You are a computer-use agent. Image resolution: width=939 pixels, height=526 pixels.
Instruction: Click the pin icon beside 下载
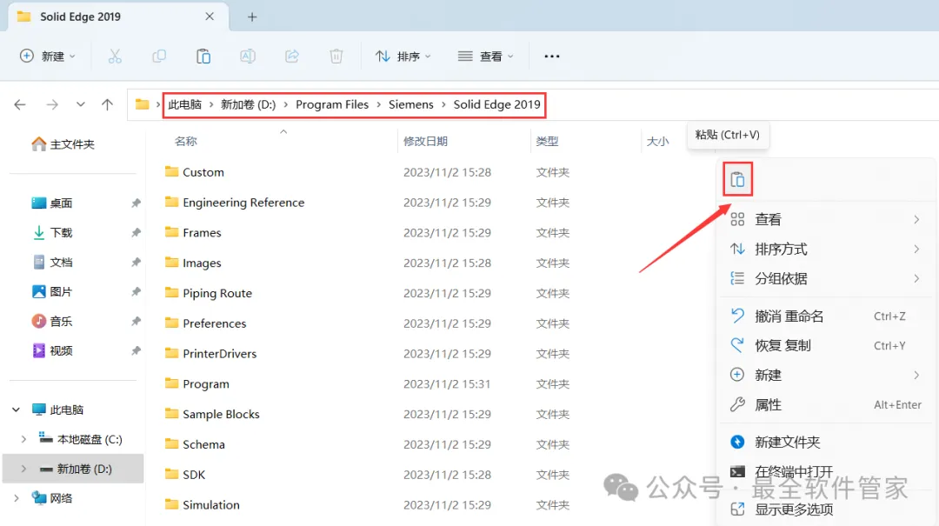136,232
